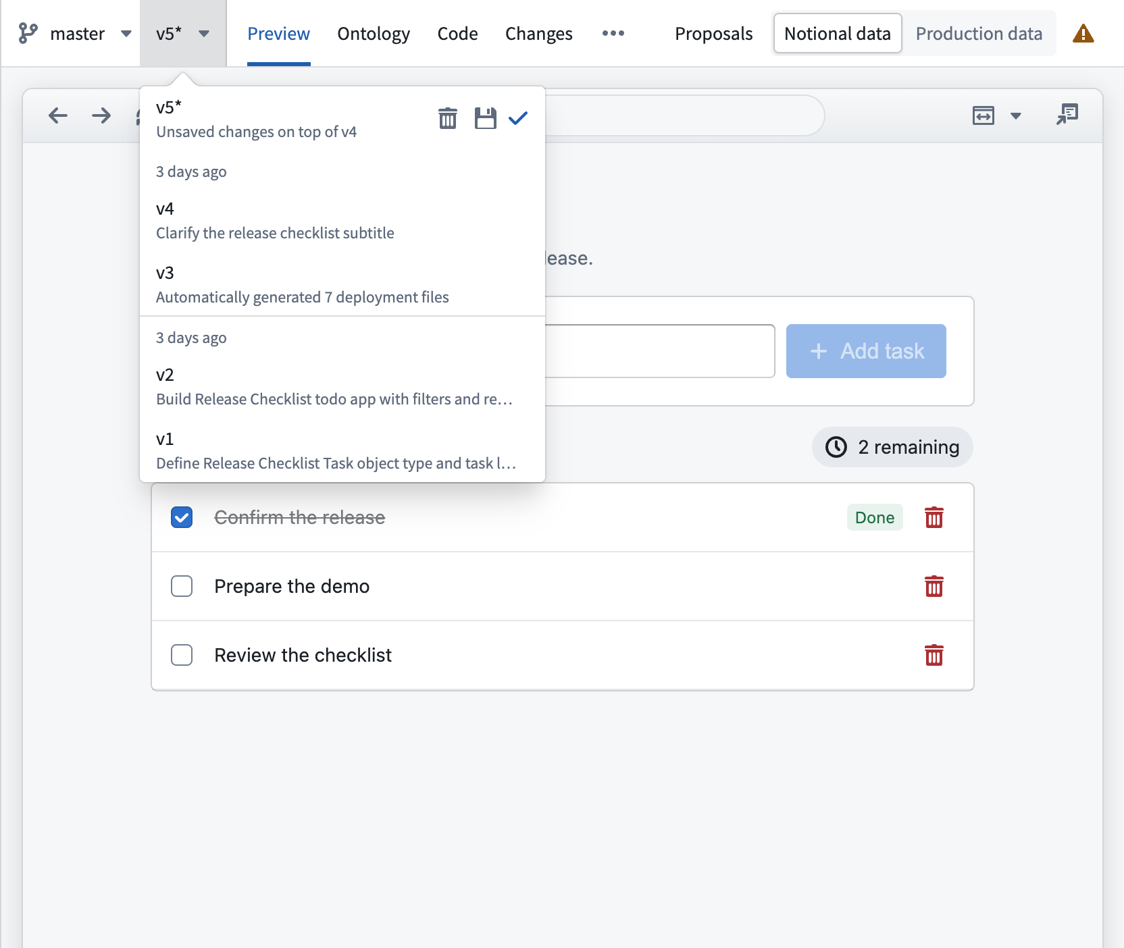The width and height of the screenshot is (1124, 948).
Task: Click 'Review the checklist' task label
Action: pyautogui.click(x=303, y=655)
